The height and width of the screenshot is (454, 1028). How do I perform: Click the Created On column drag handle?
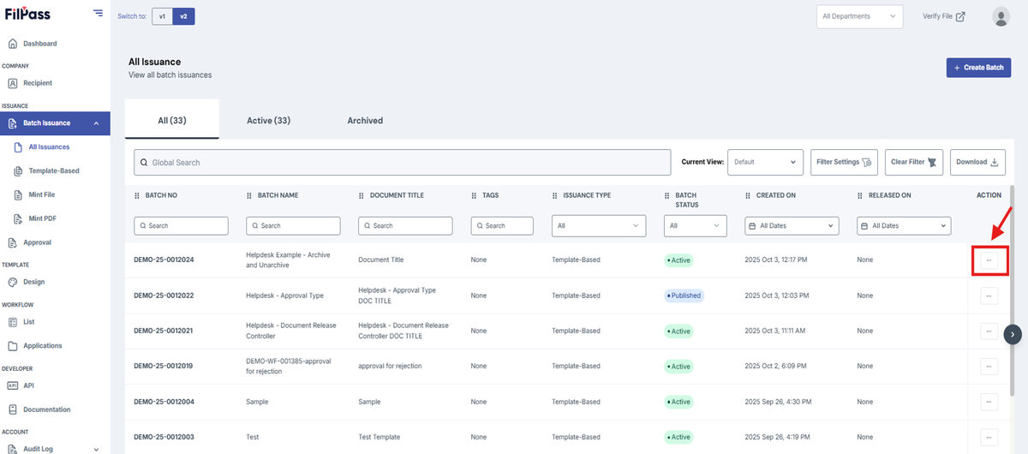[x=748, y=195]
